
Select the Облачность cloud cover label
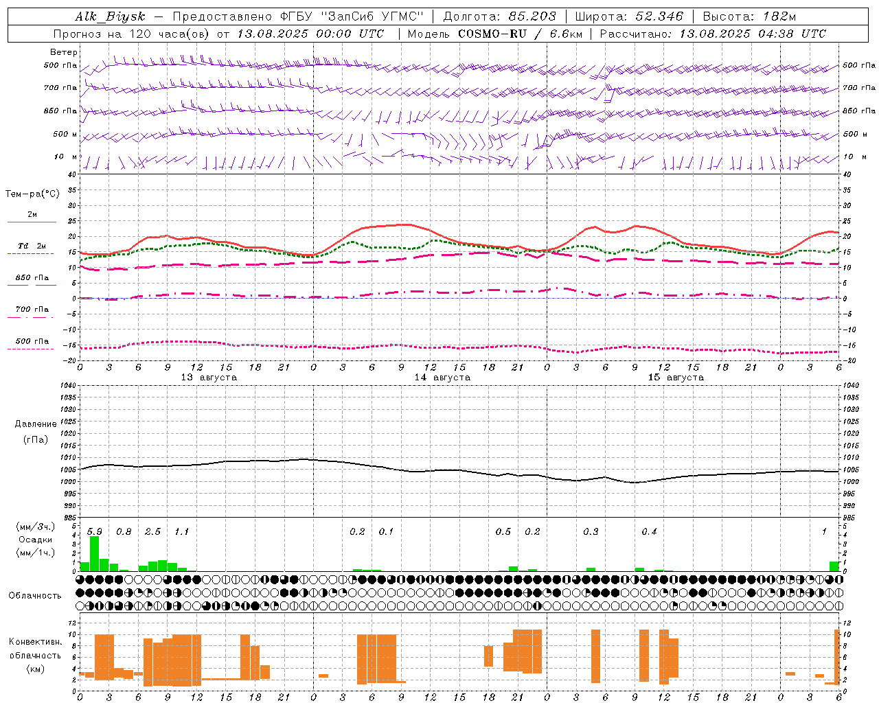click(35, 595)
